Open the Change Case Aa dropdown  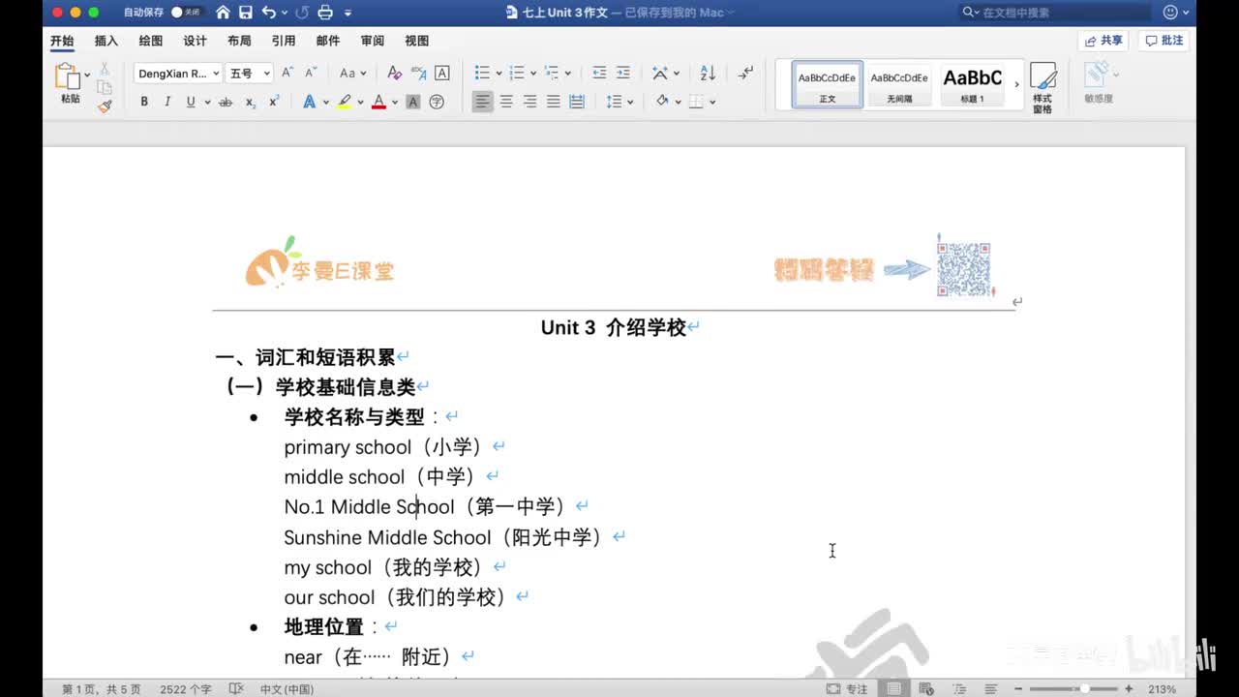click(x=352, y=73)
